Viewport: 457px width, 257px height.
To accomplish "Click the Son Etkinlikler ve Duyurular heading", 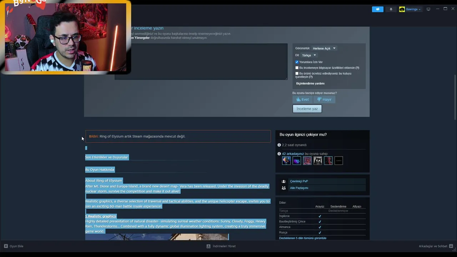I will pos(106,157).
